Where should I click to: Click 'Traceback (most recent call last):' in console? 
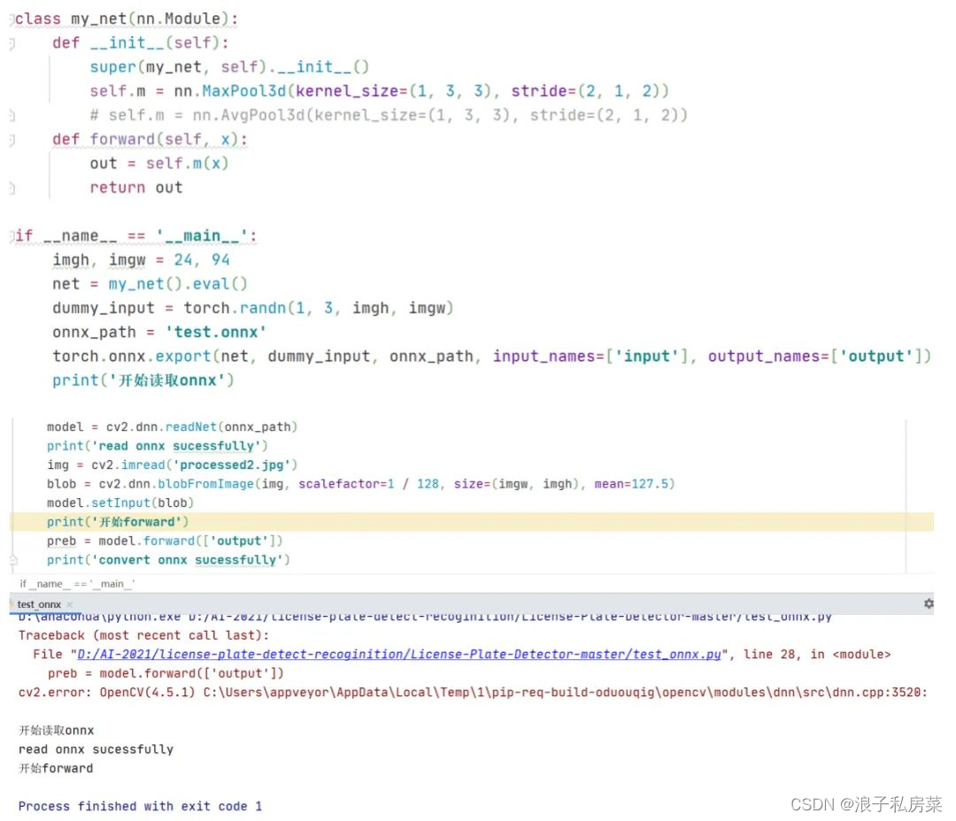(x=144, y=636)
